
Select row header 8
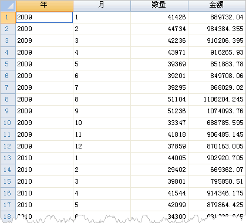(8, 100)
